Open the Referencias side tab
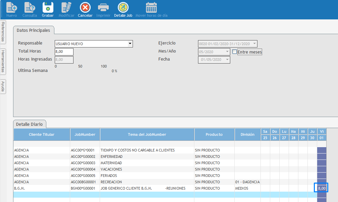 [x=3, y=31]
